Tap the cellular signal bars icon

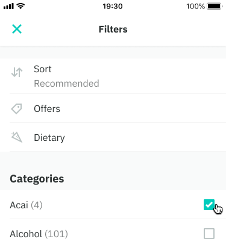tap(8, 7)
